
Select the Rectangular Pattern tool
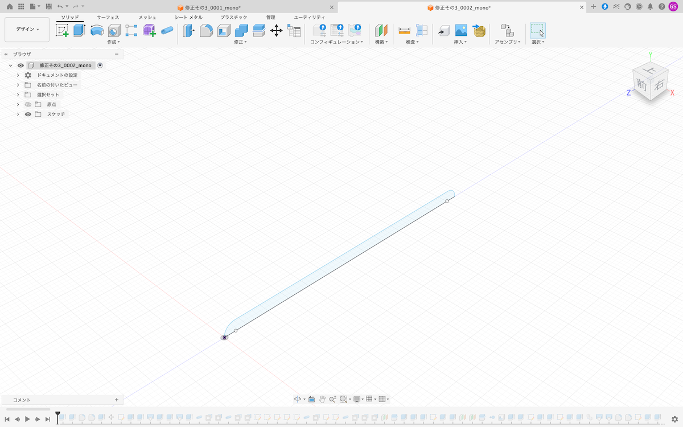click(131, 30)
